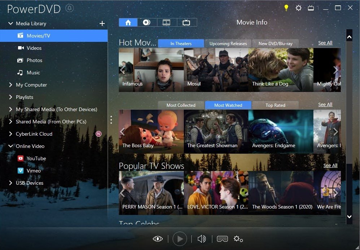This screenshot has height=250, width=360.
Task: Expand My Computer
Action: pyautogui.click(x=10, y=85)
